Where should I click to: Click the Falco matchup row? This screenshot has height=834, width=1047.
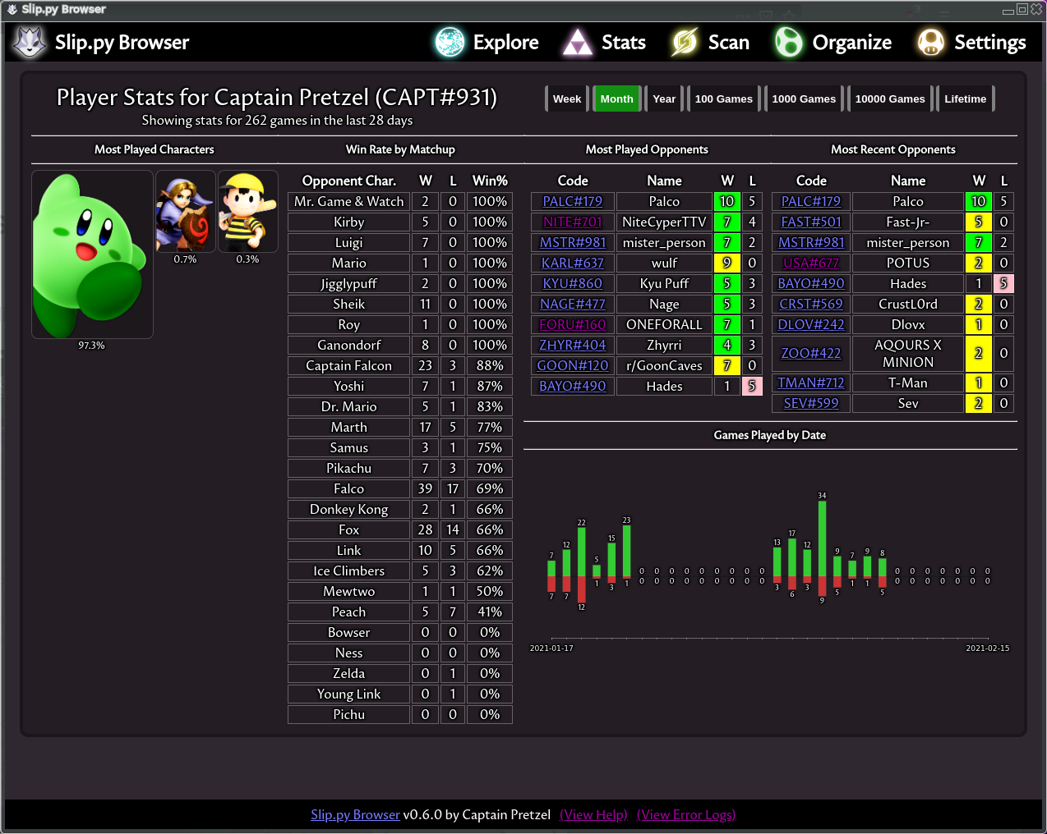tap(400, 488)
